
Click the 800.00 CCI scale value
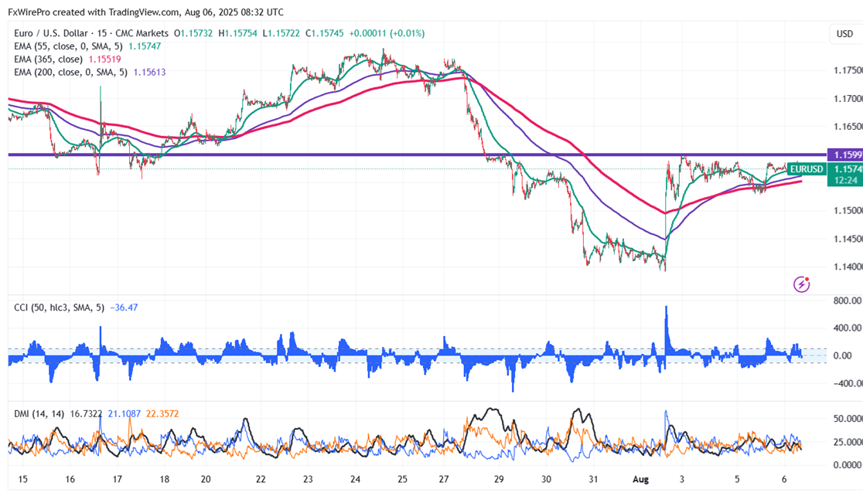tap(847, 301)
